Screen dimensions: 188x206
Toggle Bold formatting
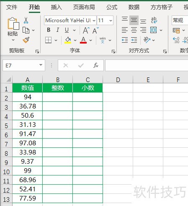tap(49, 30)
